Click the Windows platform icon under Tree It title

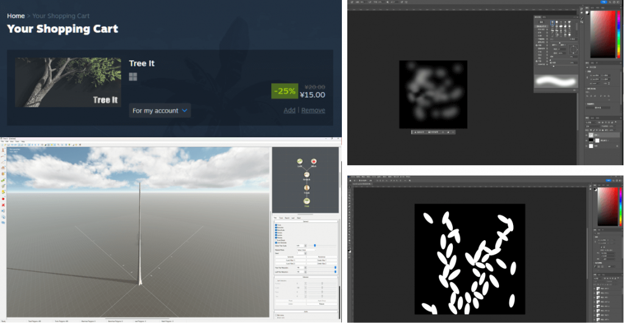pos(133,77)
